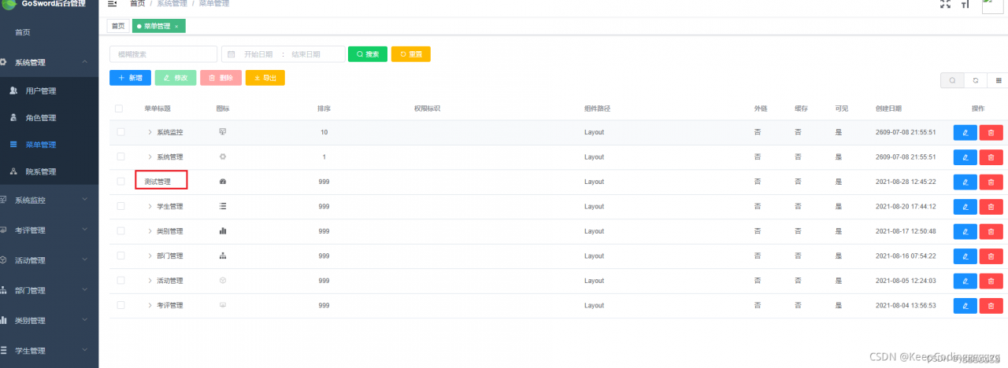Expand the 类别管理 table row arrow
The width and height of the screenshot is (1008, 368).
(x=150, y=231)
